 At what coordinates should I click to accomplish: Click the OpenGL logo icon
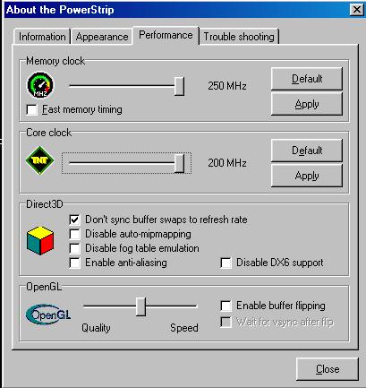(x=48, y=315)
